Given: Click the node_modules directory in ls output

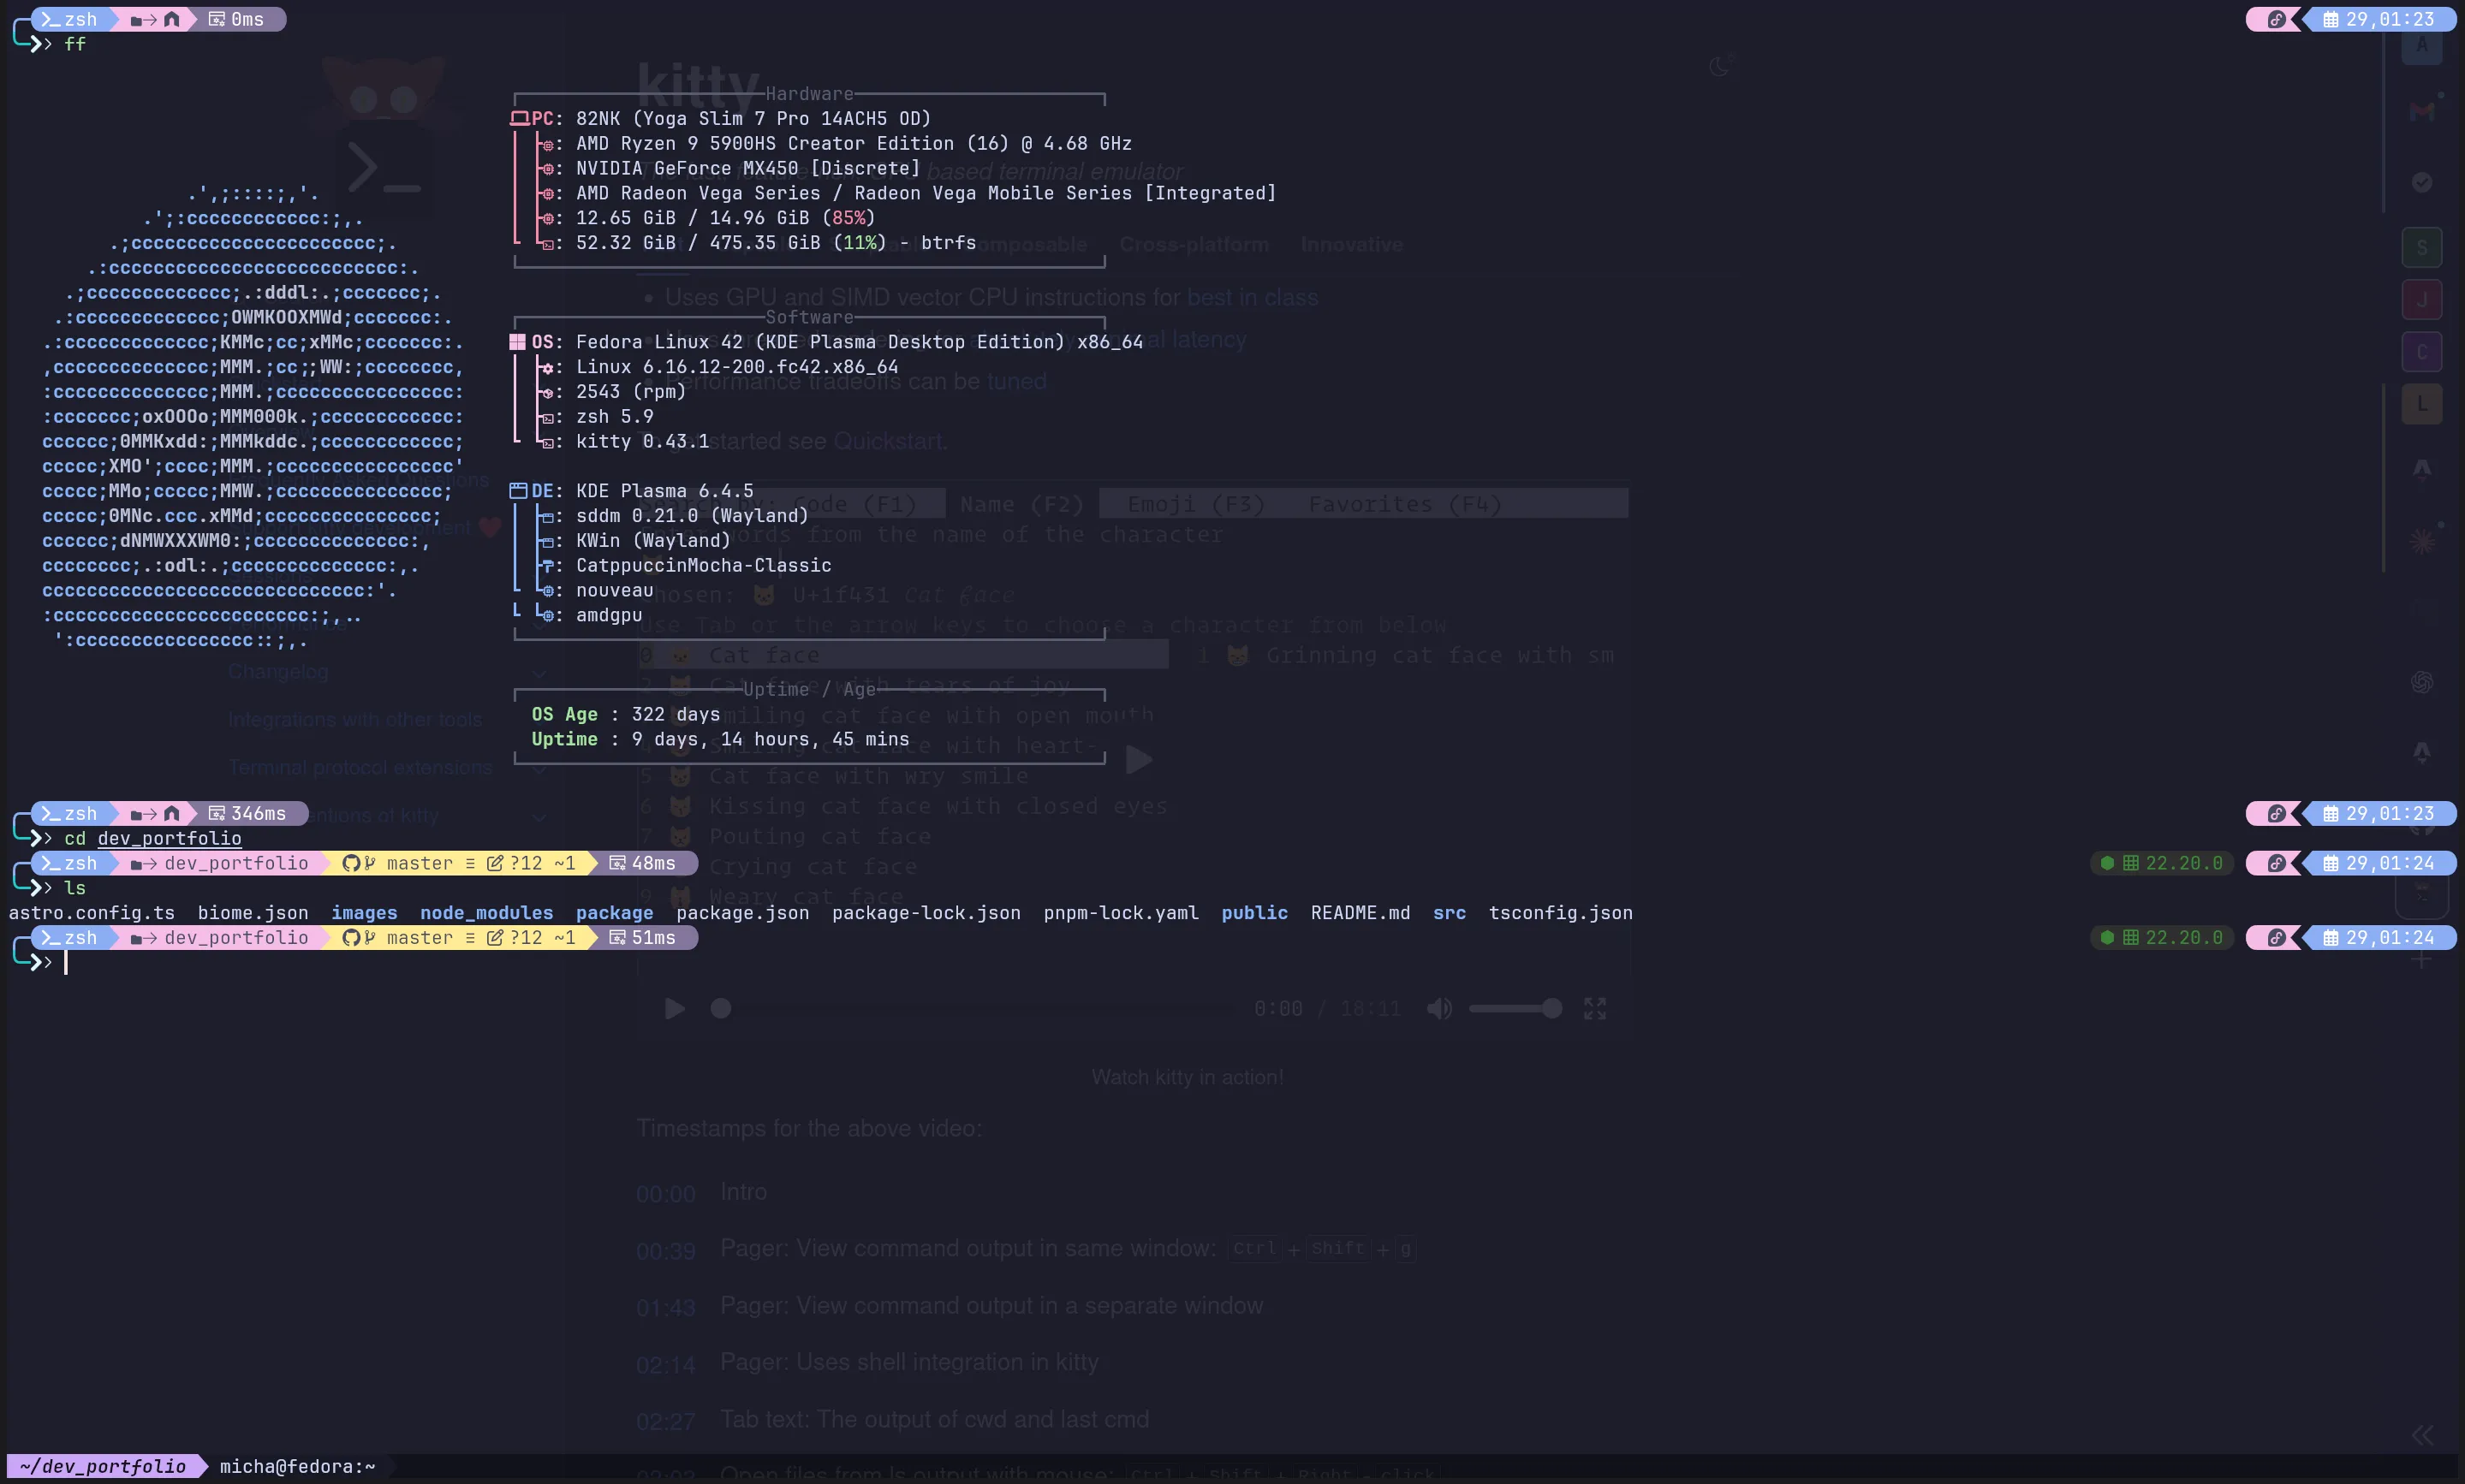Looking at the screenshot, I should pos(486,913).
